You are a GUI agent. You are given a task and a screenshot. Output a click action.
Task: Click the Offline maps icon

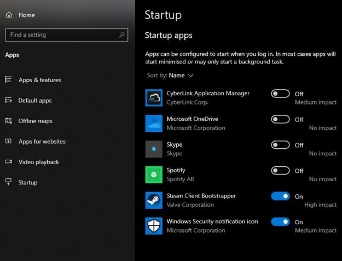9,120
